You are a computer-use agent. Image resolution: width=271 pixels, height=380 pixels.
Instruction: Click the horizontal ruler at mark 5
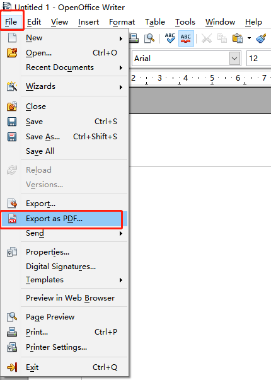212,78
